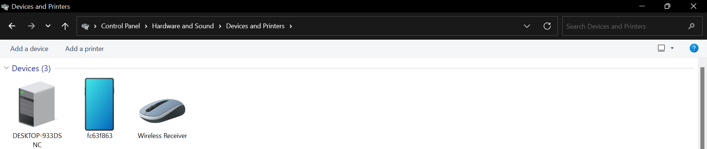Open the view options dropdown arrow
The height and width of the screenshot is (149, 707).
click(x=672, y=48)
